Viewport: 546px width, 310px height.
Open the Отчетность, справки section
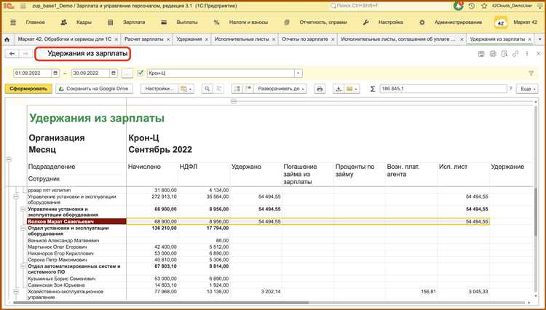point(323,23)
